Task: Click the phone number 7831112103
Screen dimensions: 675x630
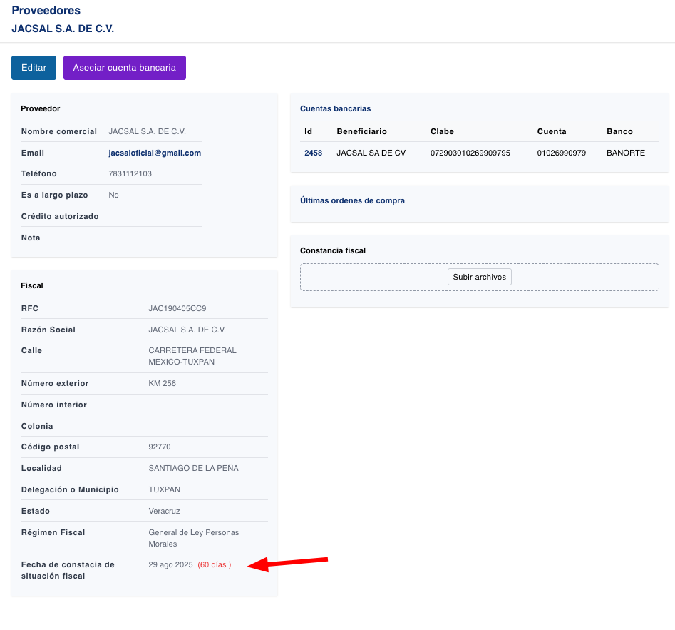Action: pyautogui.click(x=130, y=173)
